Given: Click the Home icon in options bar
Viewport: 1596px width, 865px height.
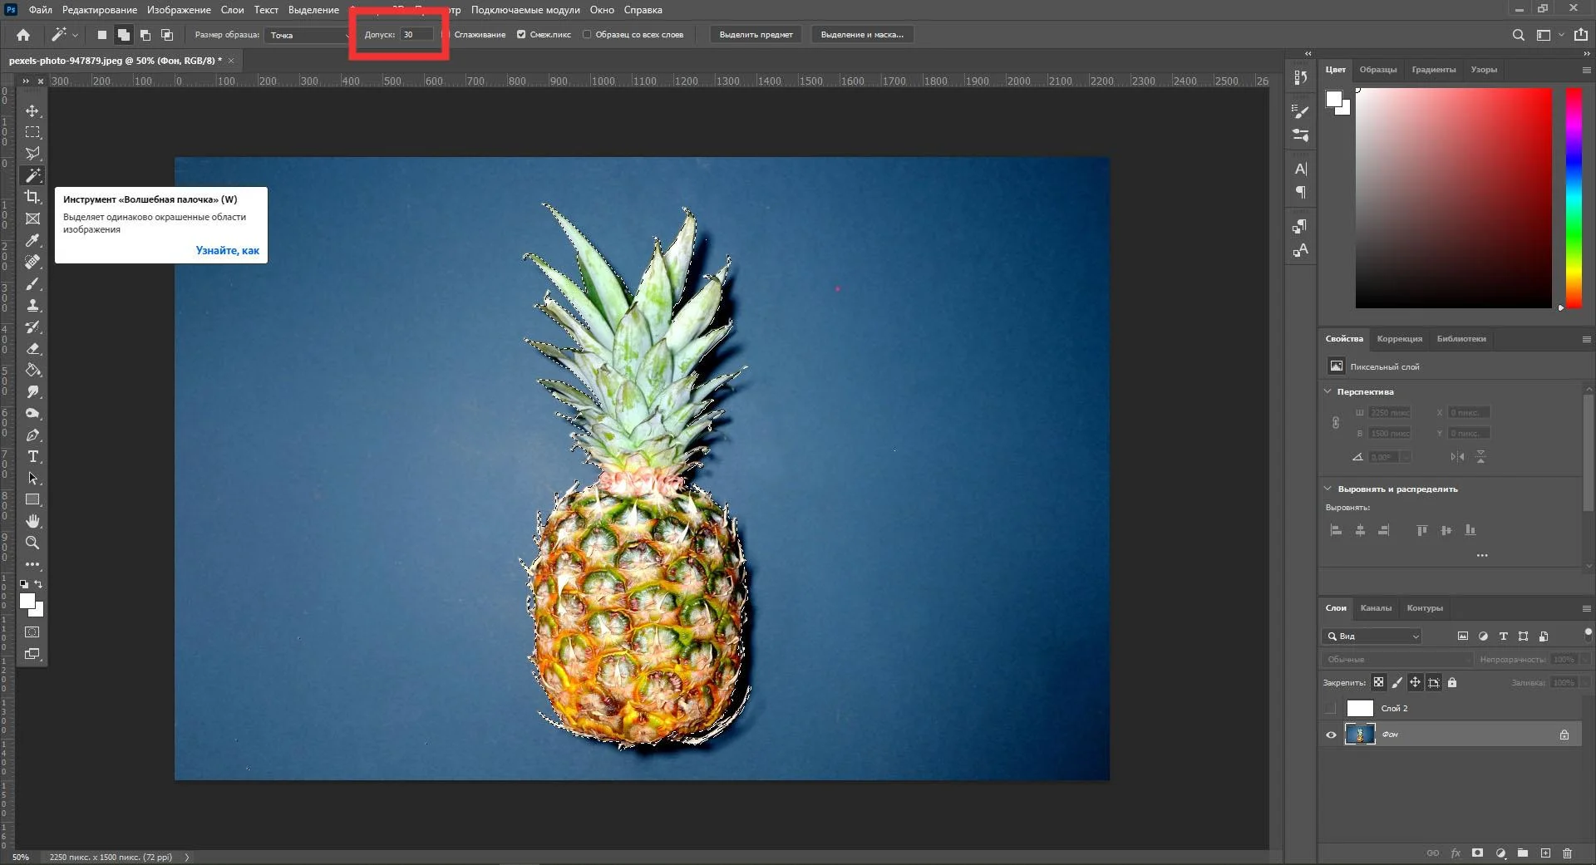Looking at the screenshot, I should click(x=23, y=35).
